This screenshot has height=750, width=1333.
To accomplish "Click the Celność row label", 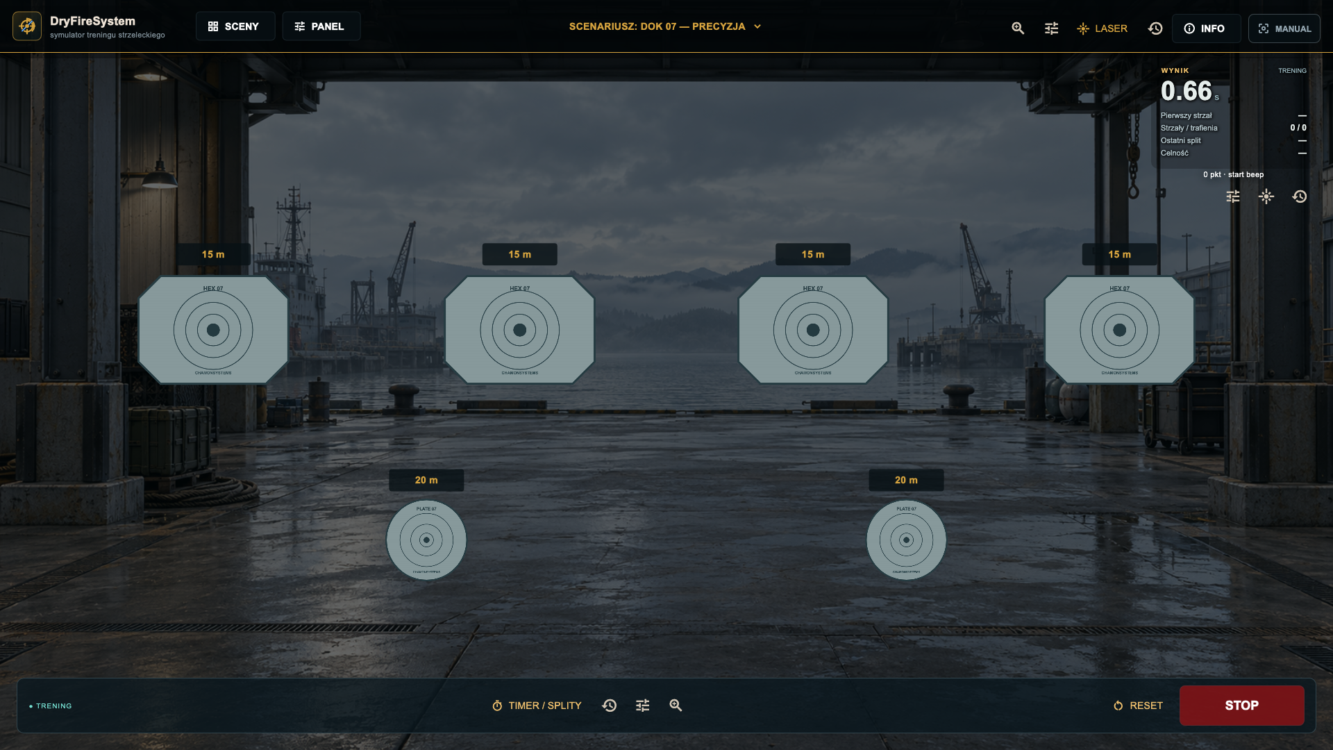I will 1175,153.
